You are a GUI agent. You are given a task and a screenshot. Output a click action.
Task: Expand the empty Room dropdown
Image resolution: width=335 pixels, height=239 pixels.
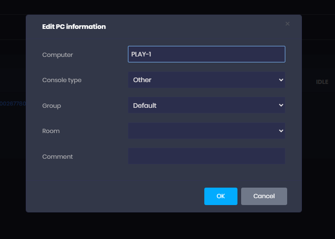click(206, 131)
